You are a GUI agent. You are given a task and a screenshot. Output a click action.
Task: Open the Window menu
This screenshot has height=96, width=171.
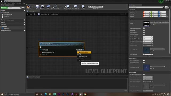tap(19, 3)
